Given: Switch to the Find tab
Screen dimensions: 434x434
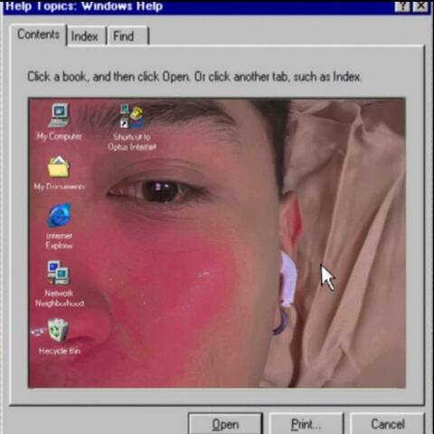Looking at the screenshot, I should point(127,36).
